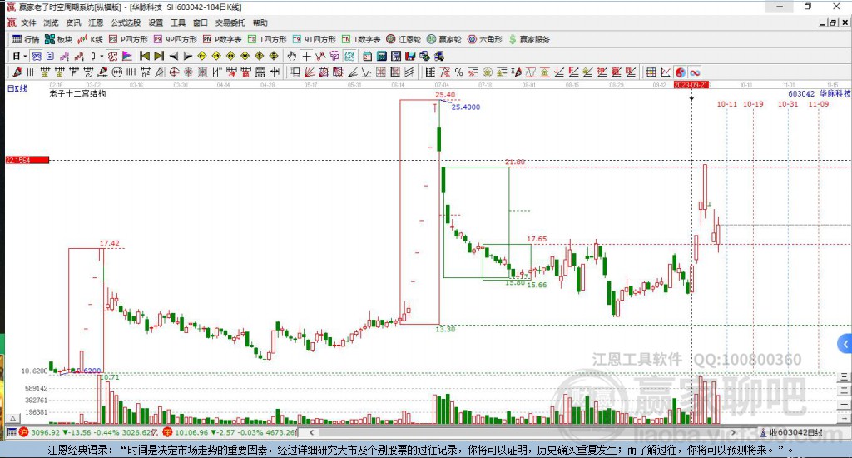Jump to last bar icon

point(159,56)
